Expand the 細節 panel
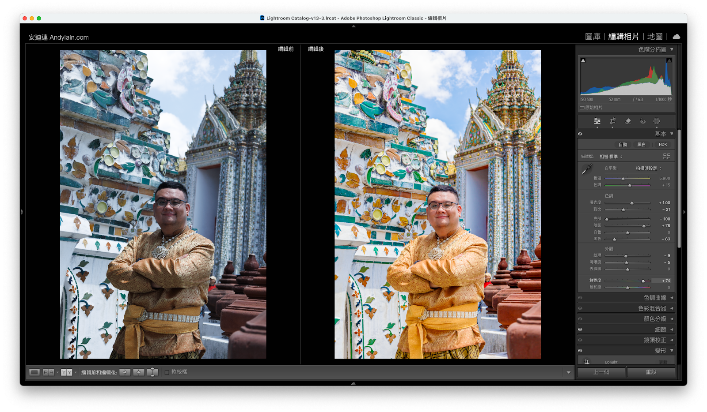The width and height of the screenshot is (707, 412). click(672, 330)
